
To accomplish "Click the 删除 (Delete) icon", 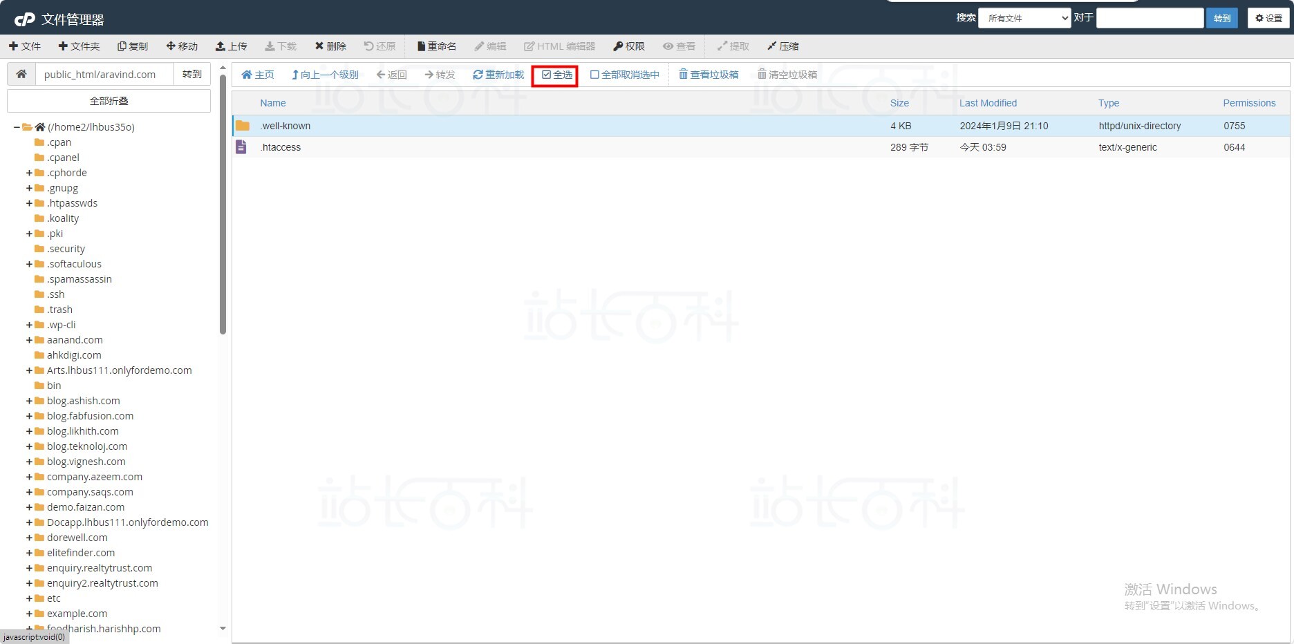I will (x=330, y=46).
